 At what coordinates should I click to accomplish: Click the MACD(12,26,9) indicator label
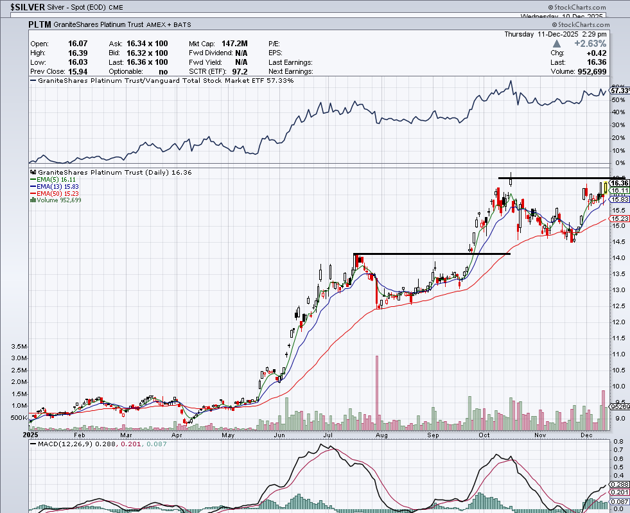pyautogui.click(x=66, y=444)
